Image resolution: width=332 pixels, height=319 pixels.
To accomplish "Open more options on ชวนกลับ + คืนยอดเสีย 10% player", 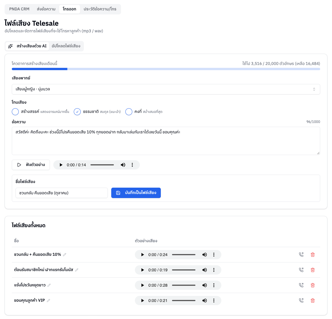I will pyautogui.click(x=214, y=255).
